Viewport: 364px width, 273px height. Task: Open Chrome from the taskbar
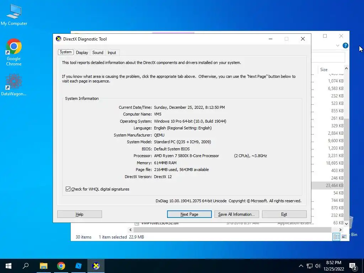tap(61, 266)
